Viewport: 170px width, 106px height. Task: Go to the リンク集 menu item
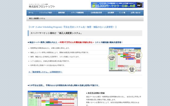122,13
